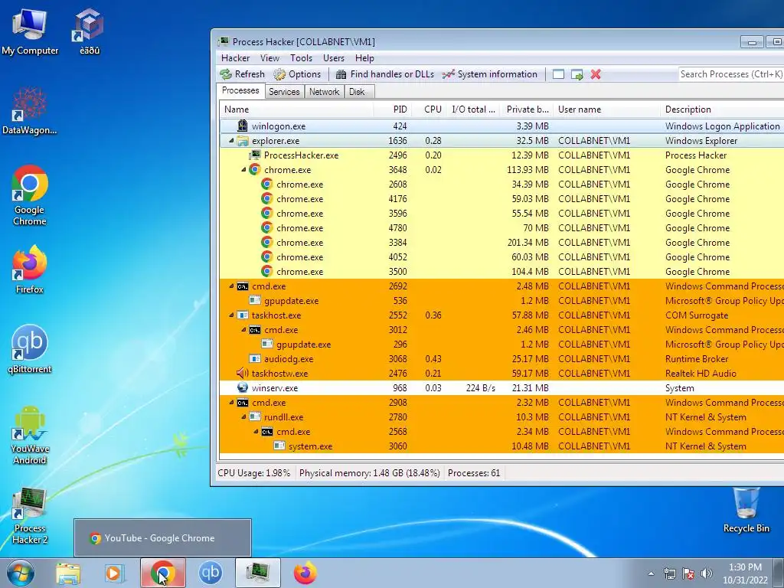The height and width of the screenshot is (588, 784).
Task: Open Recycle Bin on desktop
Action: click(746, 510)
